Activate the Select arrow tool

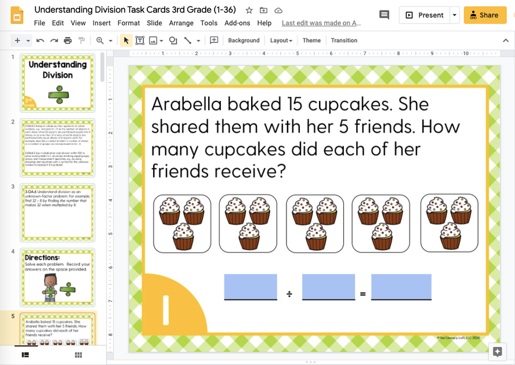pyautogui.click(x=125, y=41)
